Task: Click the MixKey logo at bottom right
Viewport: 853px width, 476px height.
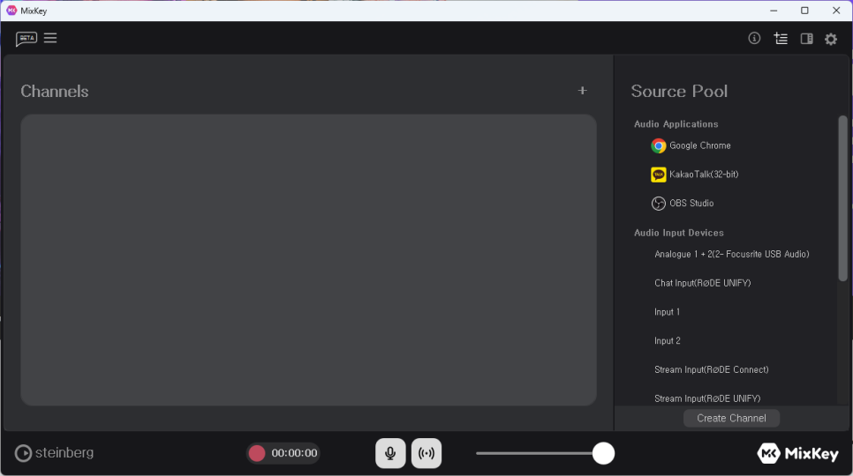Action: pos(797,453)
